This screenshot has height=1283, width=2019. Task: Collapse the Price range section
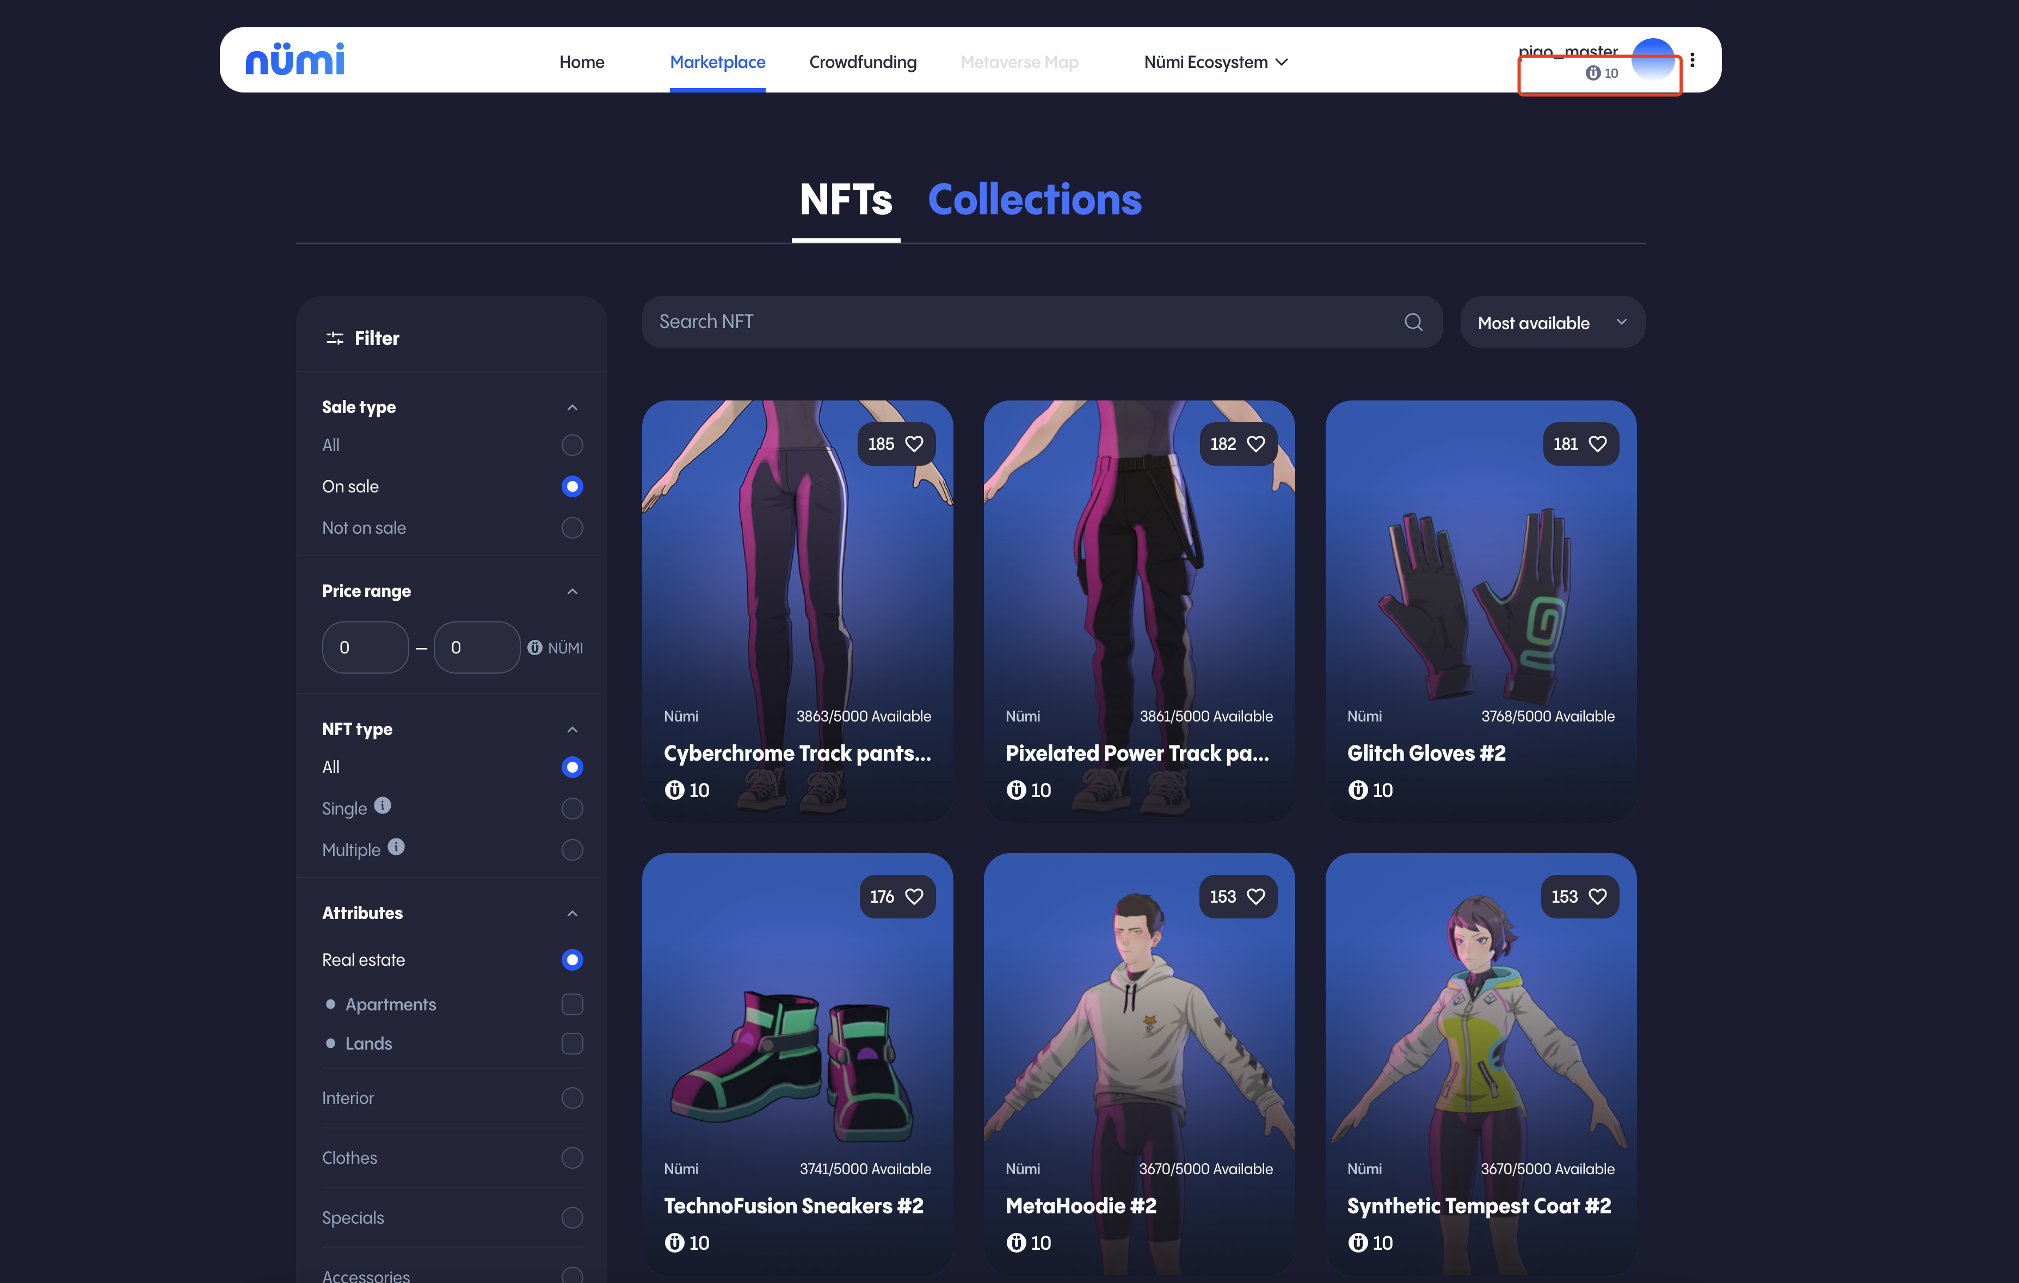pos(572,591)
